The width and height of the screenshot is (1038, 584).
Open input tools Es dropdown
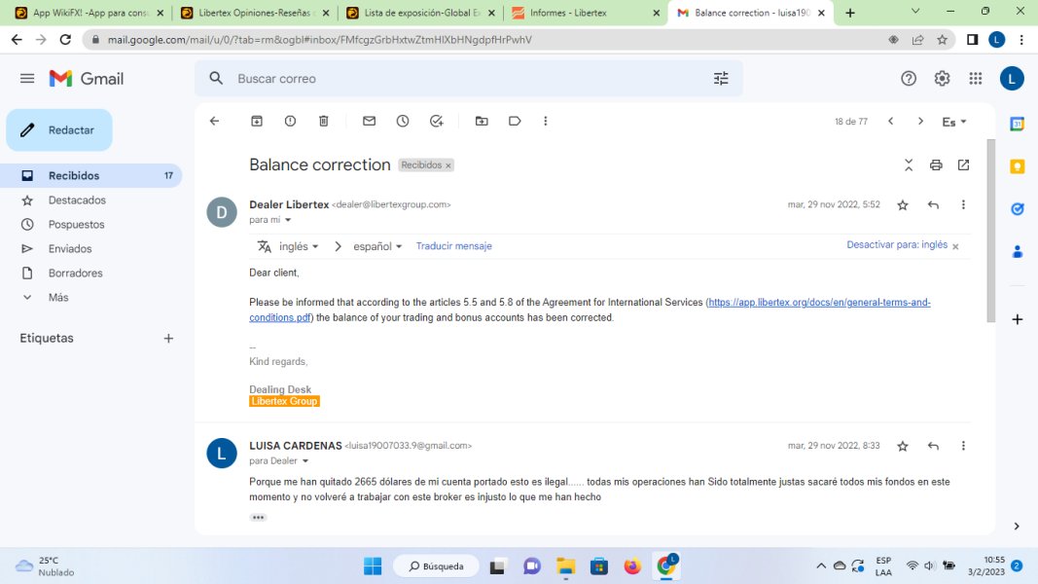tap(954, 122)
